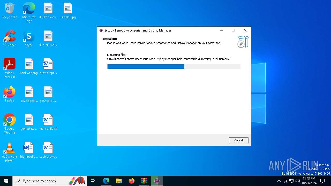The height and width of the screenshot is (186, 331).
Task: Select the bankwar.png file icon
Action: pyautogui.click(x=29, y=67)
